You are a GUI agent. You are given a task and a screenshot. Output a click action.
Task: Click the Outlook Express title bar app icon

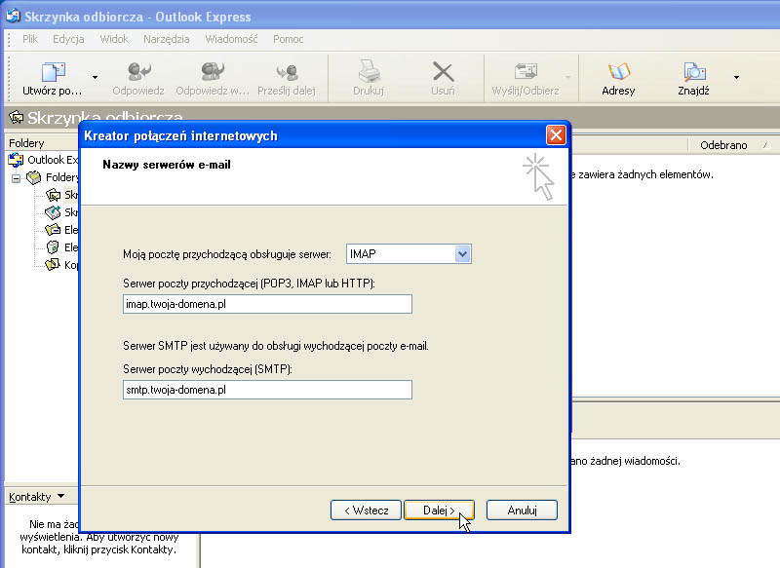(13, 16)
